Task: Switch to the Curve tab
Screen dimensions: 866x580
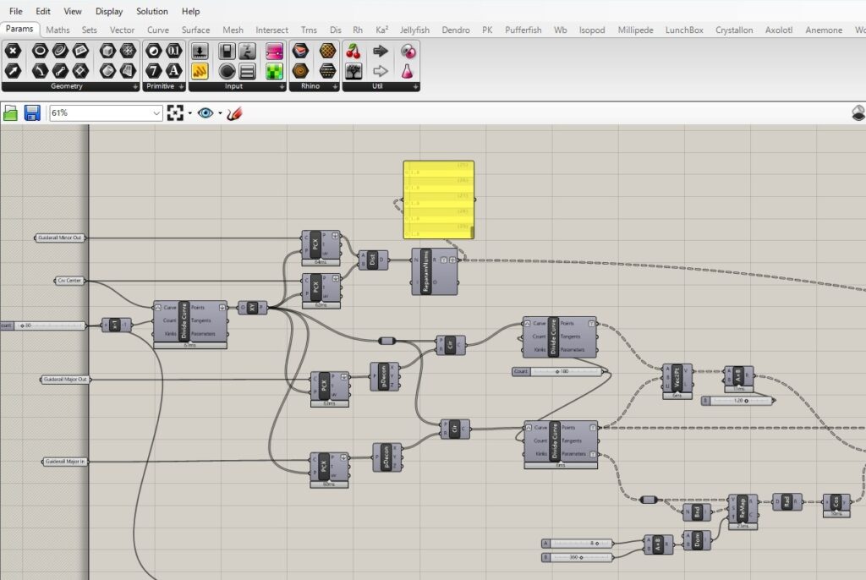Action: point(158,30)
